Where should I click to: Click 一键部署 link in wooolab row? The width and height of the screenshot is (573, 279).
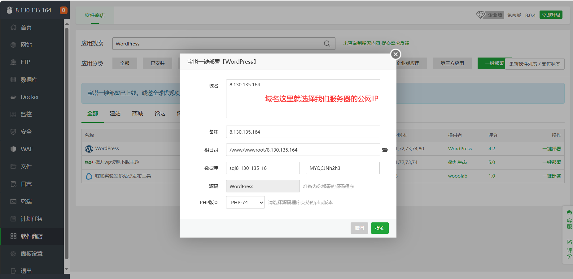552,176
